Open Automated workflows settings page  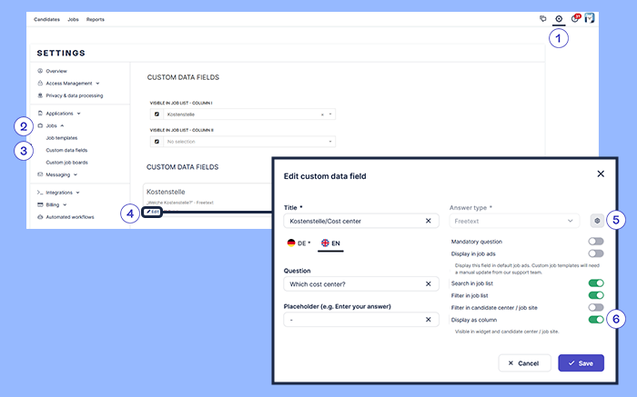click(70, 217)
